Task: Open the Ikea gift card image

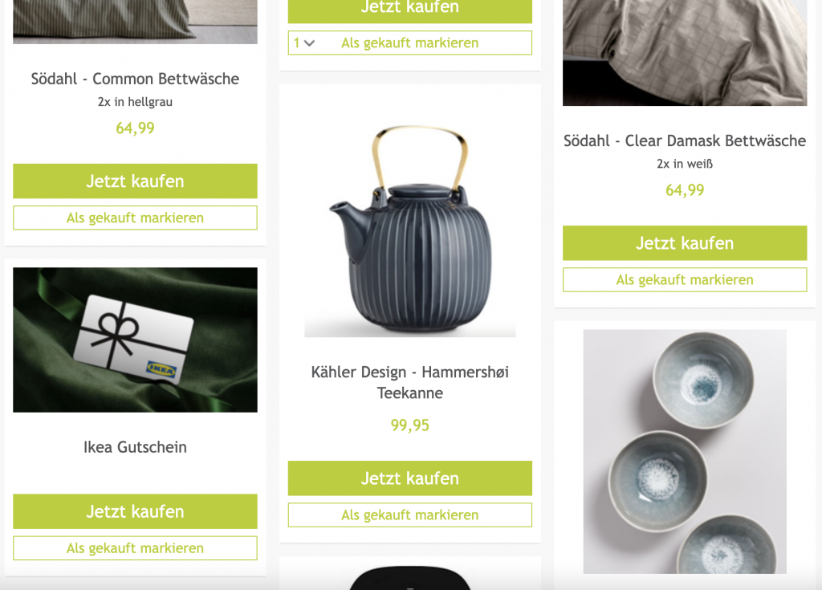Action: pyautogui.click(x=135, y=340)
